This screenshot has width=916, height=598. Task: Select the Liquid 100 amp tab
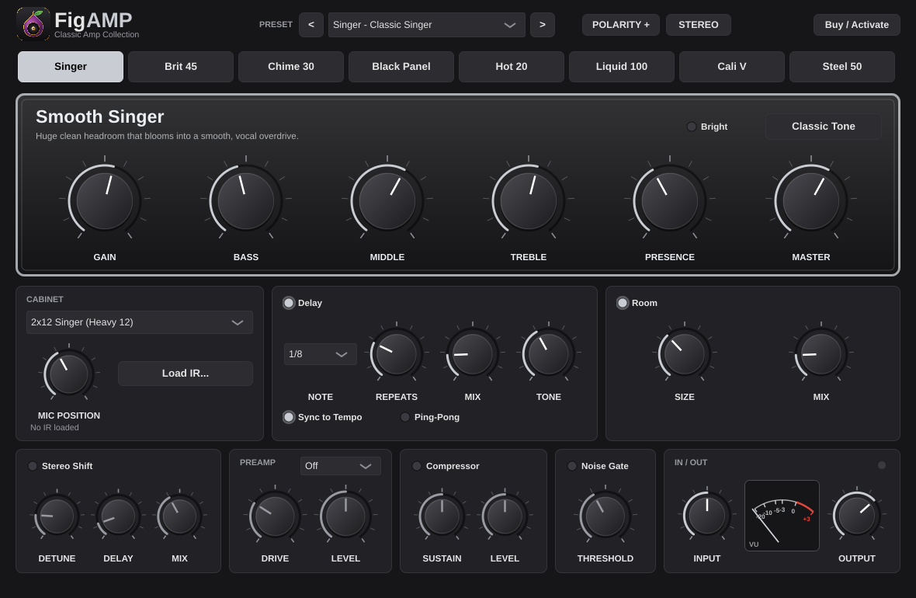click(622, 67)
